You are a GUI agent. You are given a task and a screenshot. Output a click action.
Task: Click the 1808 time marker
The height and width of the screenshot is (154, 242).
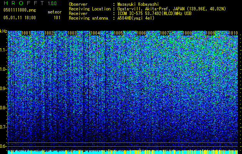tap(187, 33)
